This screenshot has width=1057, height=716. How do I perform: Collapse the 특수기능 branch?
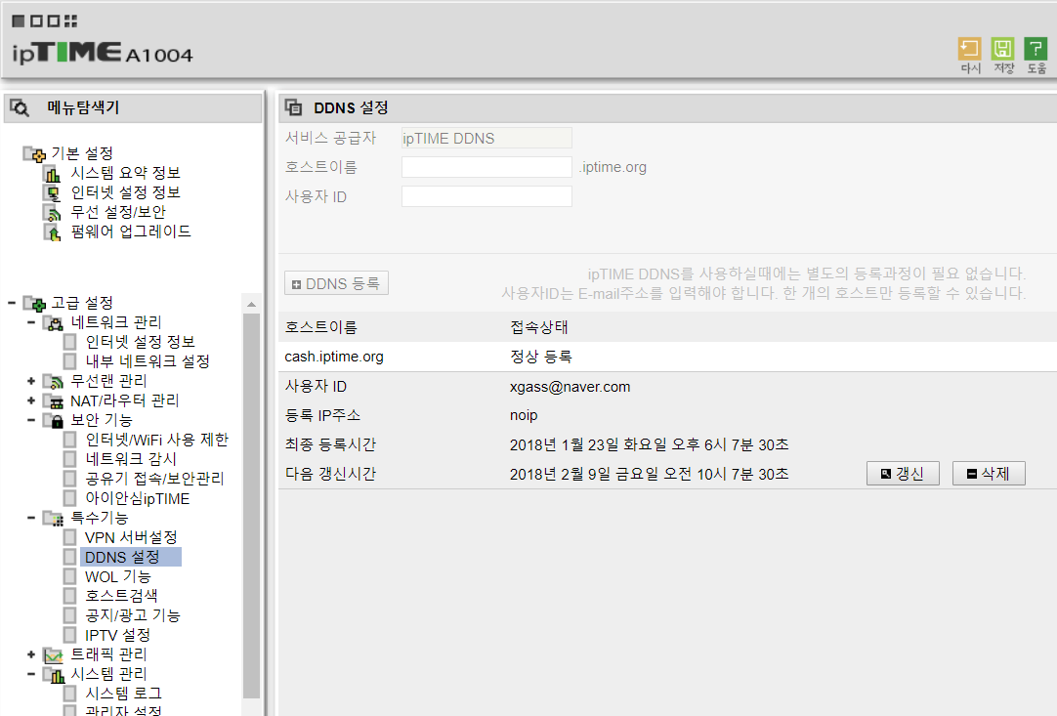31,518
